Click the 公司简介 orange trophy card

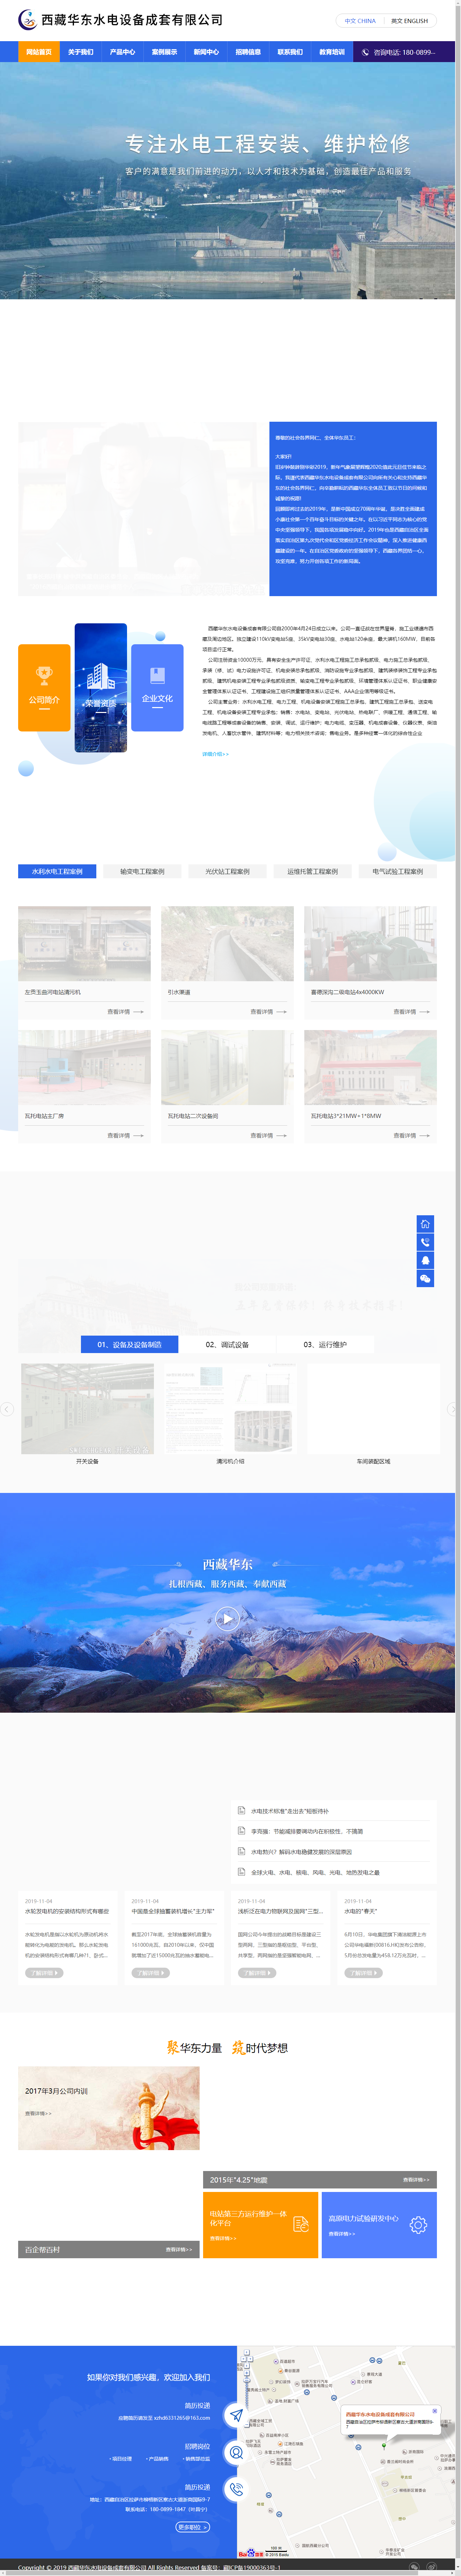point(44,688)
